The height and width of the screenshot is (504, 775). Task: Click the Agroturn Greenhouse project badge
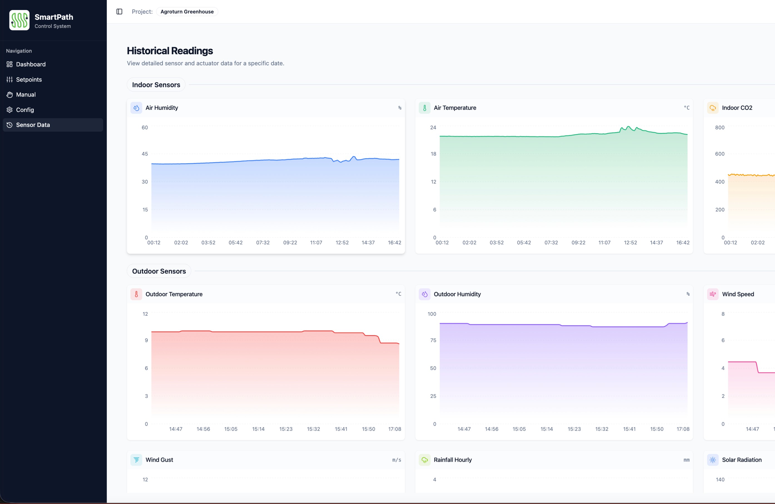coord(187,12)
